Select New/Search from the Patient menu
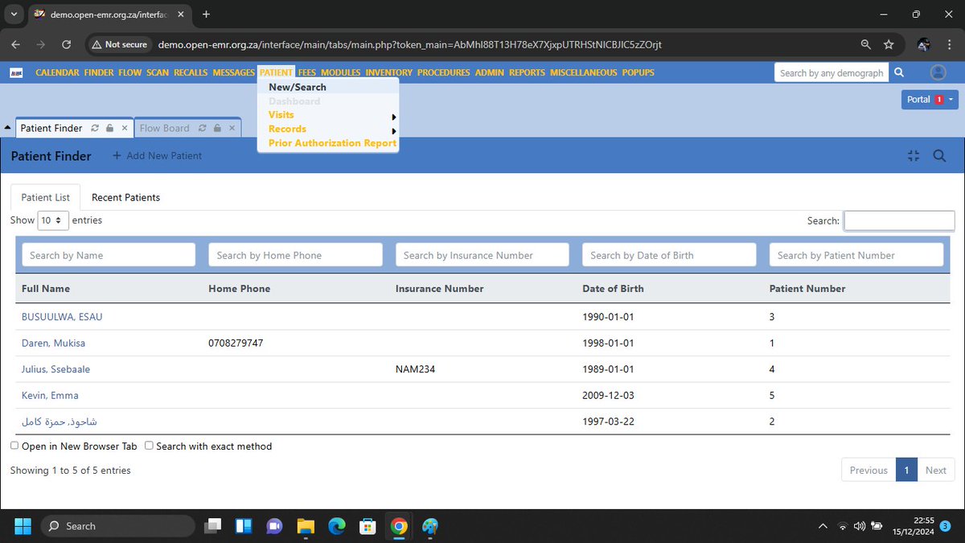The width and height of the screenshot is (965, 543). pos(298,87)
